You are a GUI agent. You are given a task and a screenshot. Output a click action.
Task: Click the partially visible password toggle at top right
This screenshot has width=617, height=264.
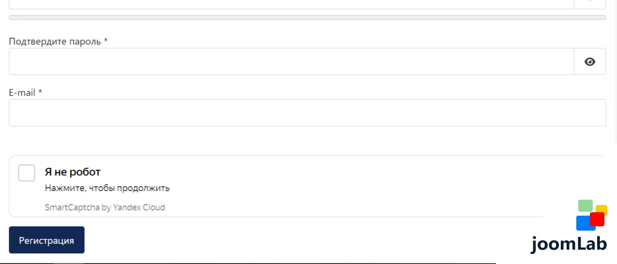pos(590,4)
